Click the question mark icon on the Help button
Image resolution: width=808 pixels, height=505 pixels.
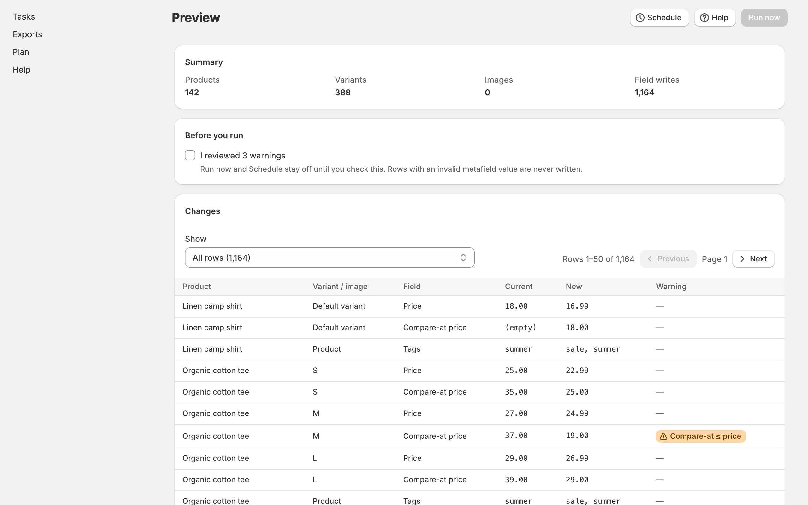(704, 18)
